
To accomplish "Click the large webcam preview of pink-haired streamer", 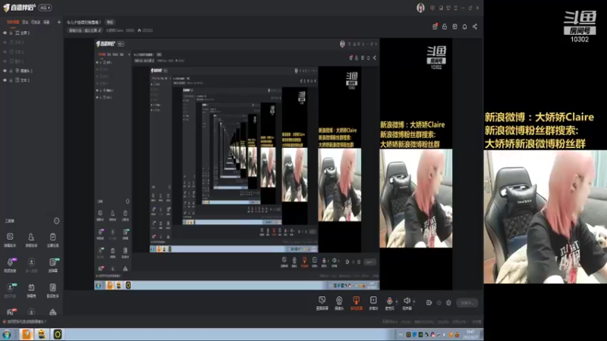I will tap(545, 217).
